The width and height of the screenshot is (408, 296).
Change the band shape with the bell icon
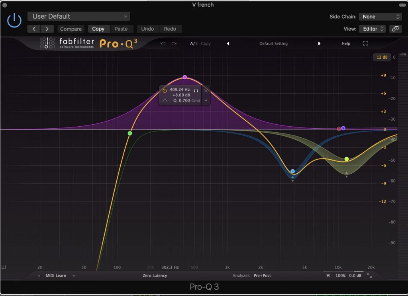pyautogui.click(x=165, y=100)
